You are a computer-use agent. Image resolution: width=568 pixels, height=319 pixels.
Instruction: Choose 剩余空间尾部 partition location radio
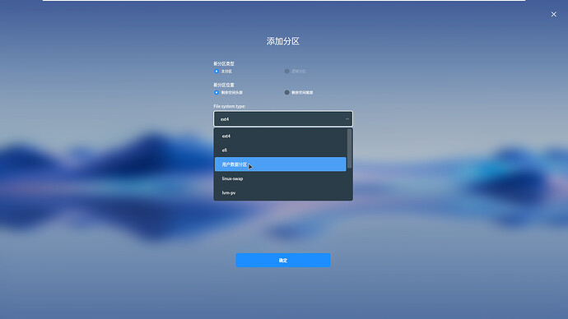[x=287, y=93]
